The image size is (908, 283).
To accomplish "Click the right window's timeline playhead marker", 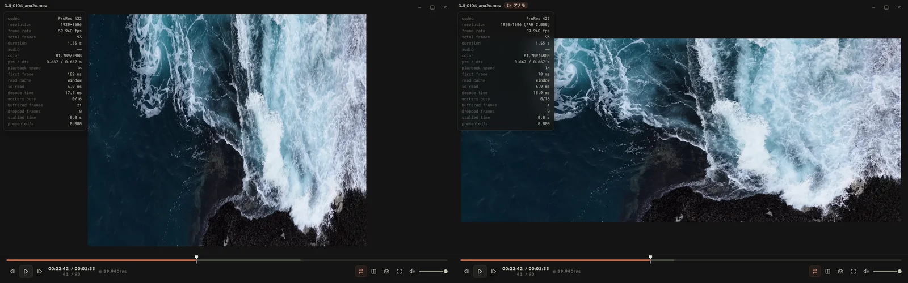I will coord(650,258).
